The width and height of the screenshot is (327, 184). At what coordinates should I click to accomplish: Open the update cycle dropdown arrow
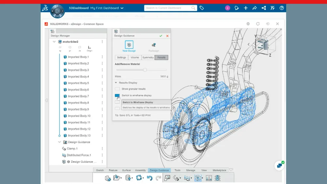(x=143, y=178)
